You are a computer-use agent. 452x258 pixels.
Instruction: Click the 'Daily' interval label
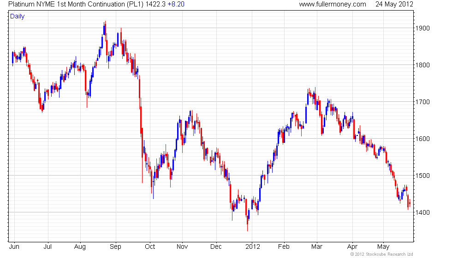click(x=18, y=17)
